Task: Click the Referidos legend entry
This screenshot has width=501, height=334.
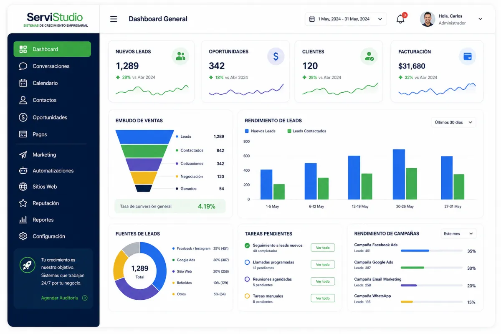Action: [200, 283]
